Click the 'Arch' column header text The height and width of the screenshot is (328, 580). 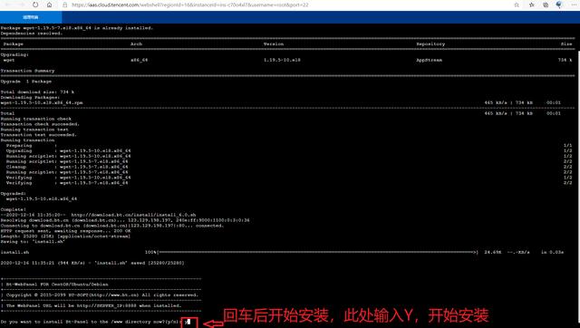pos(136,44)
